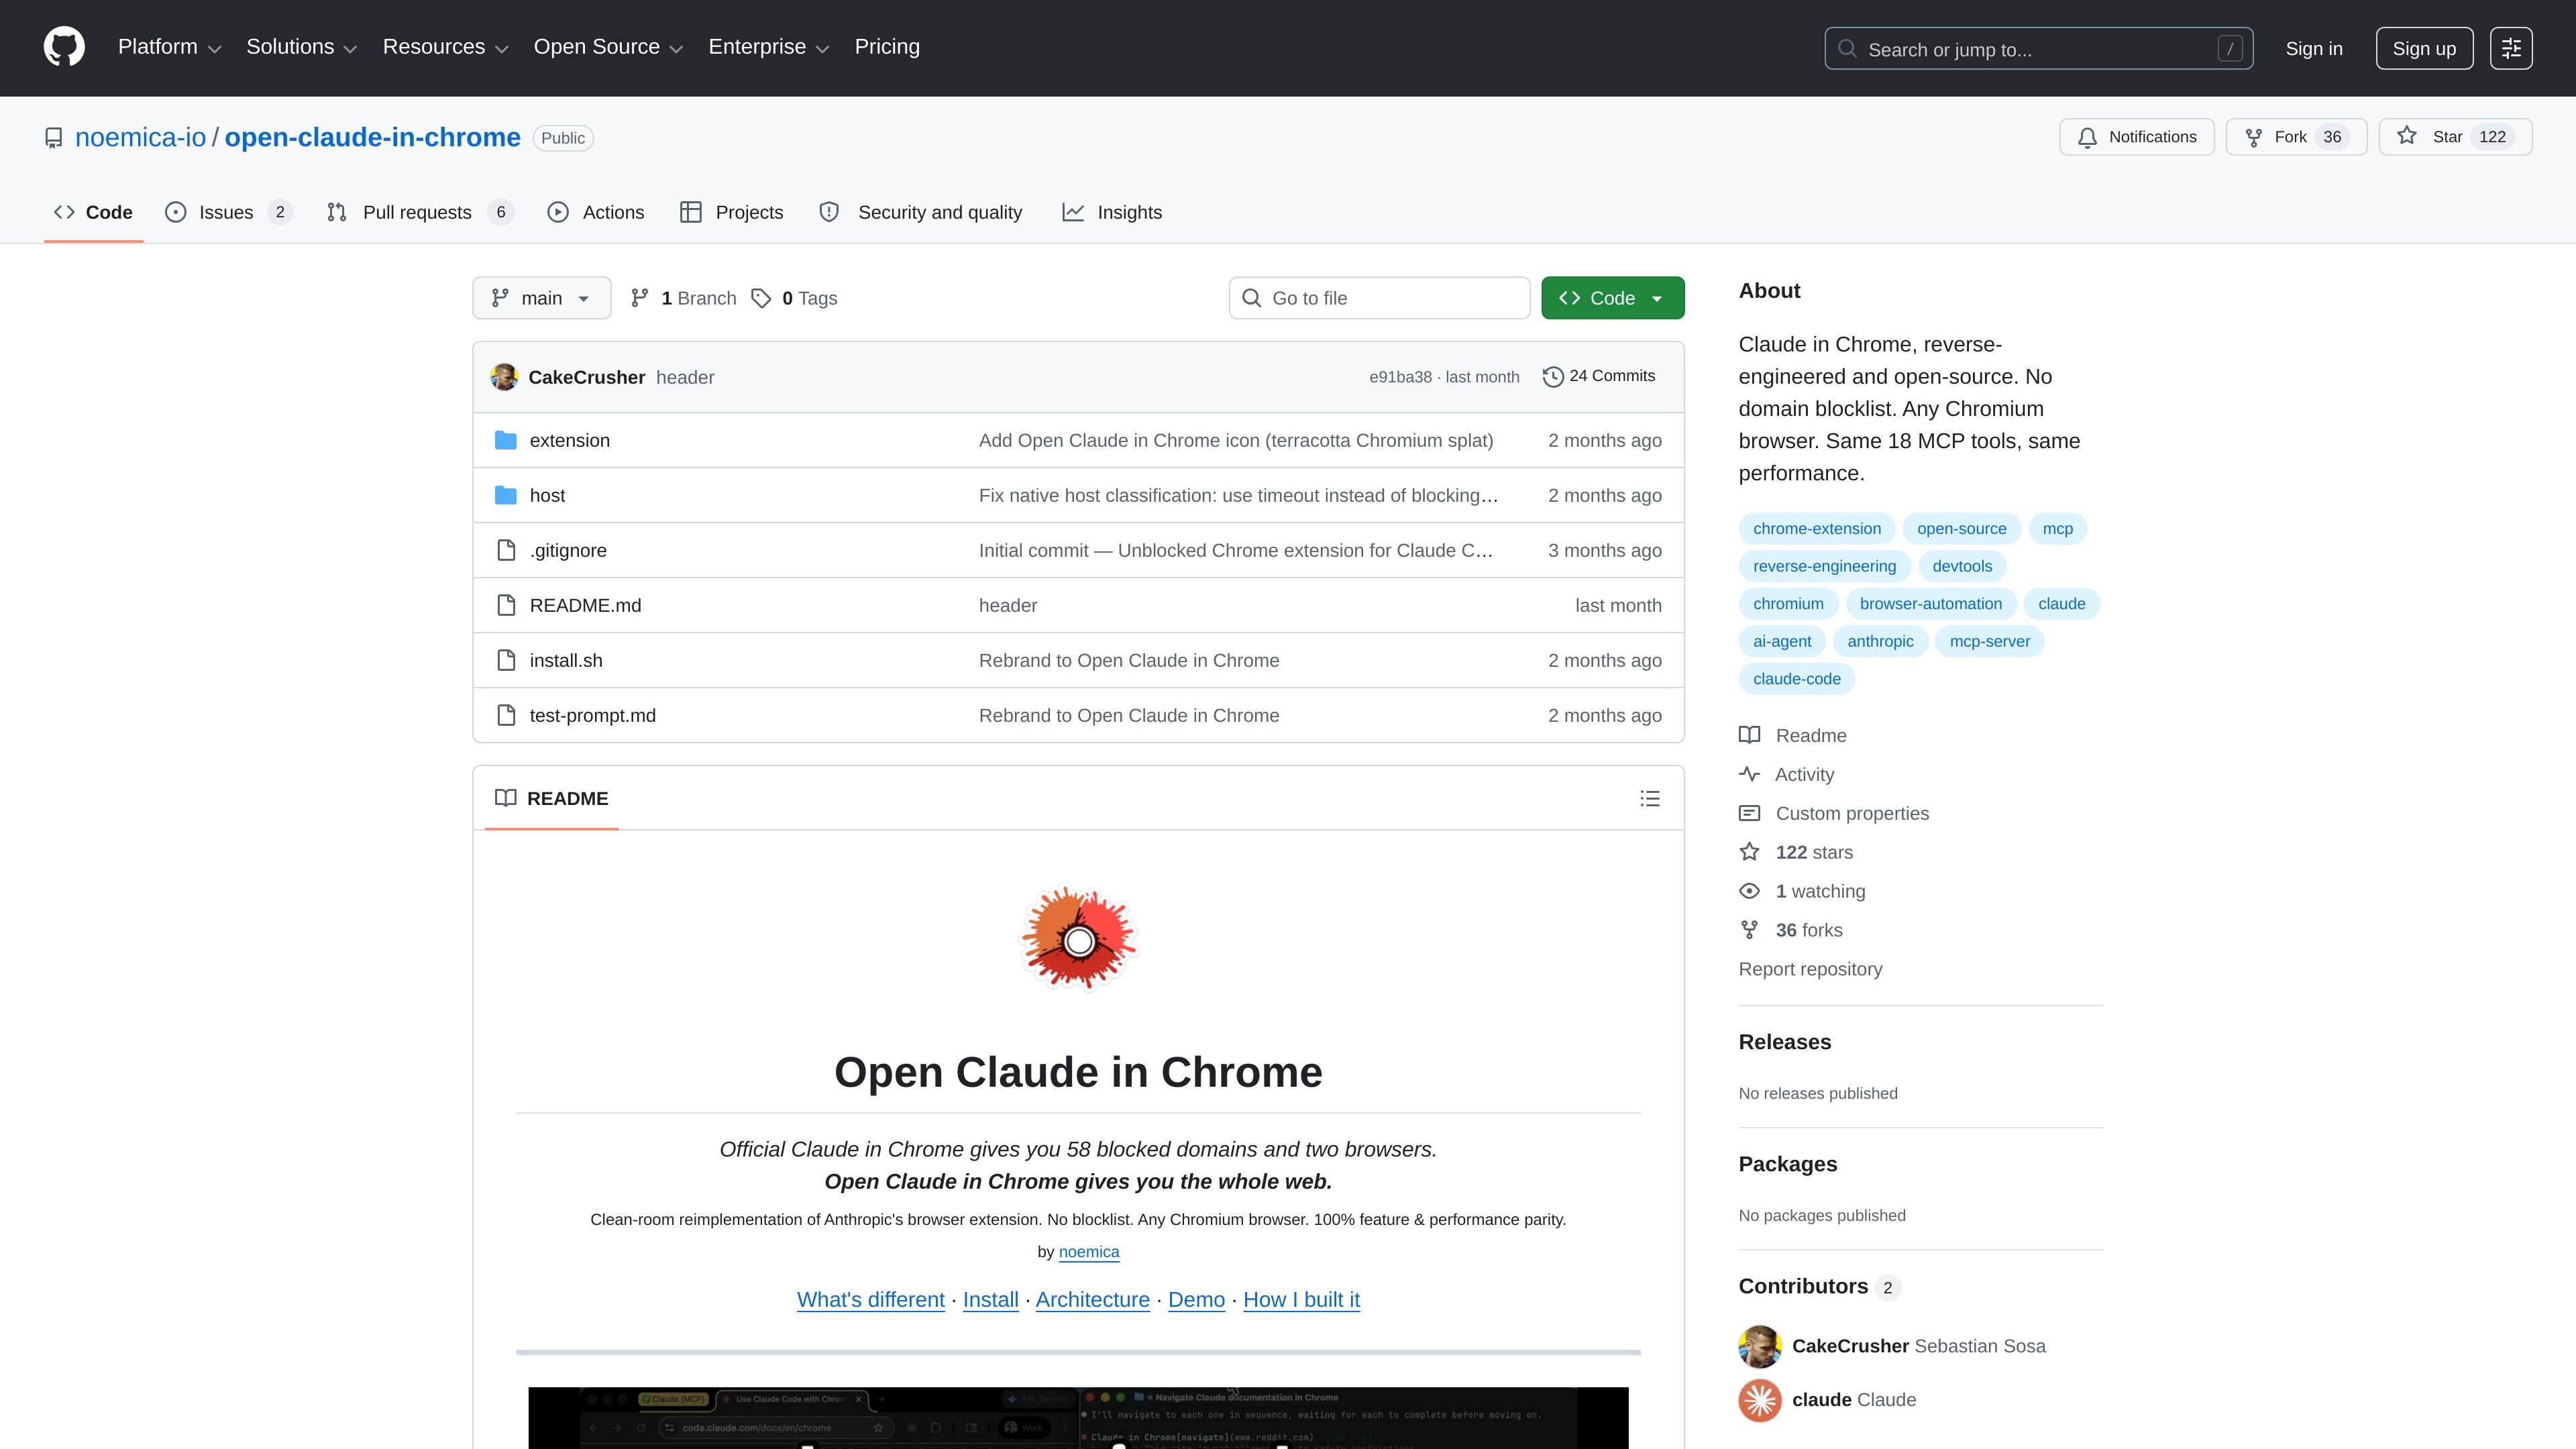This screenshot has height=1449, width=2576.
Task: Click the mcp-server topic tag
Action: click(x=1989, y=641)
